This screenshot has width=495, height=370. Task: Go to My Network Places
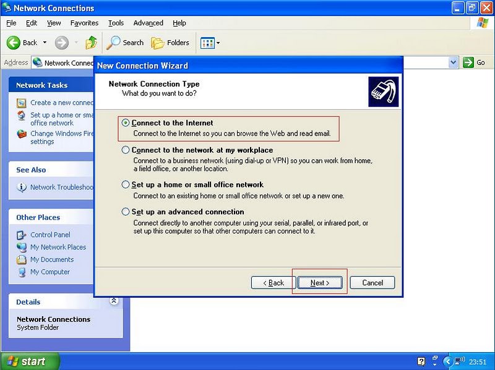[x=58, y=247]
